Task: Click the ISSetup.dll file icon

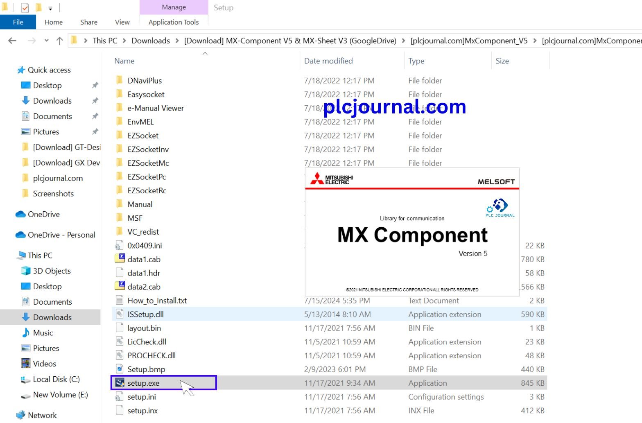Action: point(120,314)
